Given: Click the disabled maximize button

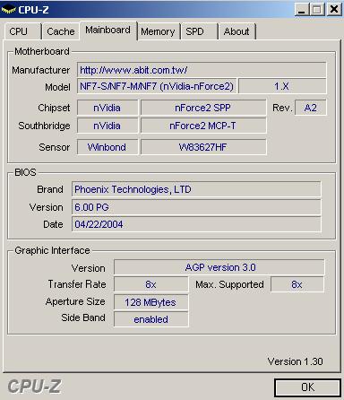Looking at the screenshot, I should 317,10.
